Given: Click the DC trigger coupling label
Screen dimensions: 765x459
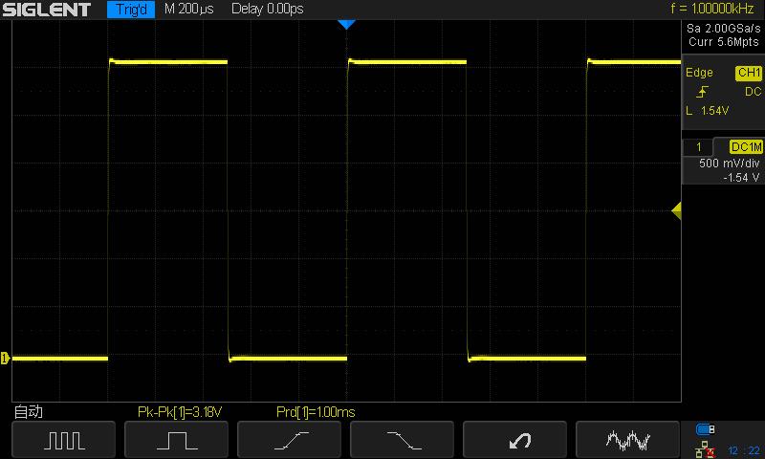Looking at the screenshot, I should 753,91.
